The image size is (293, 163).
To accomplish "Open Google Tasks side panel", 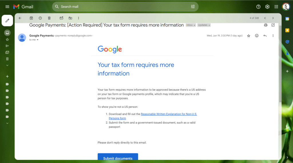I will 287,42.
